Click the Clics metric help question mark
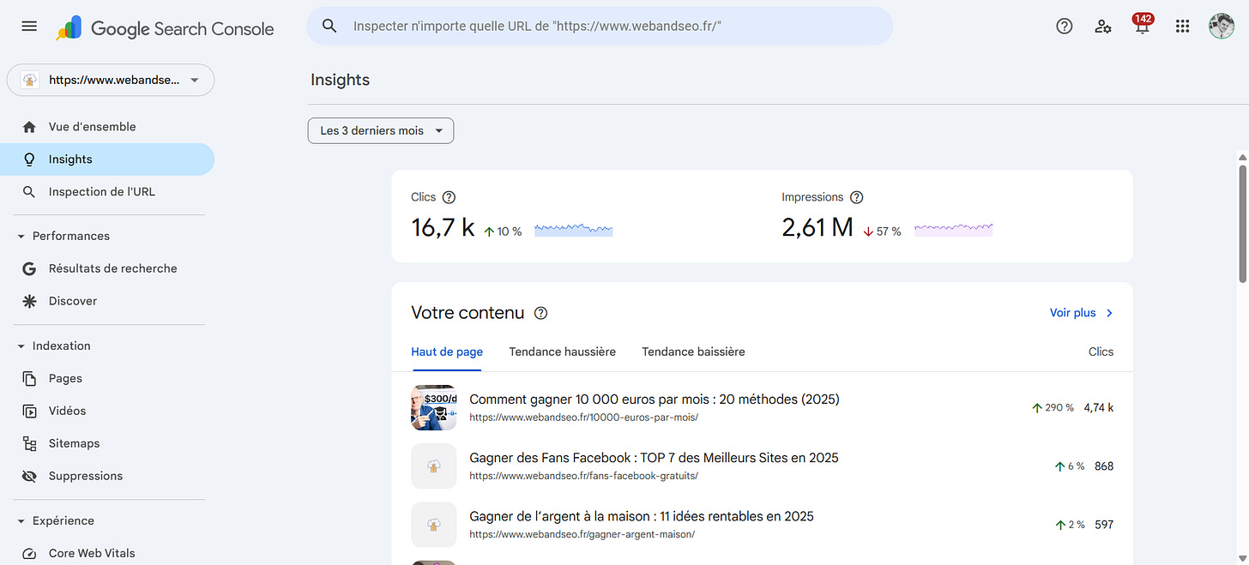 point(449,197)
